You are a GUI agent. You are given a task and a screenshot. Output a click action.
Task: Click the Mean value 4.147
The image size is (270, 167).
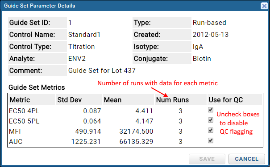click(x=144, y=121)
